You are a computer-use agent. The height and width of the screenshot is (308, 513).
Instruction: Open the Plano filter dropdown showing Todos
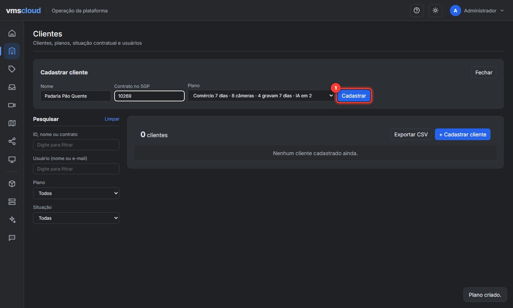coord(76,193)
